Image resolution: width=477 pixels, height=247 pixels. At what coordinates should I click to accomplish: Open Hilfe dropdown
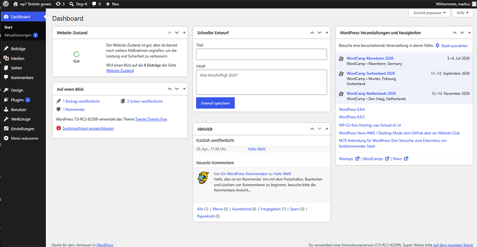coord(463,13)
